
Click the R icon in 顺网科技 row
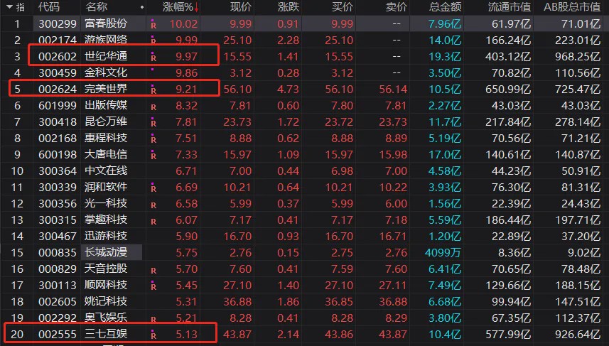[x=153, y=286]
